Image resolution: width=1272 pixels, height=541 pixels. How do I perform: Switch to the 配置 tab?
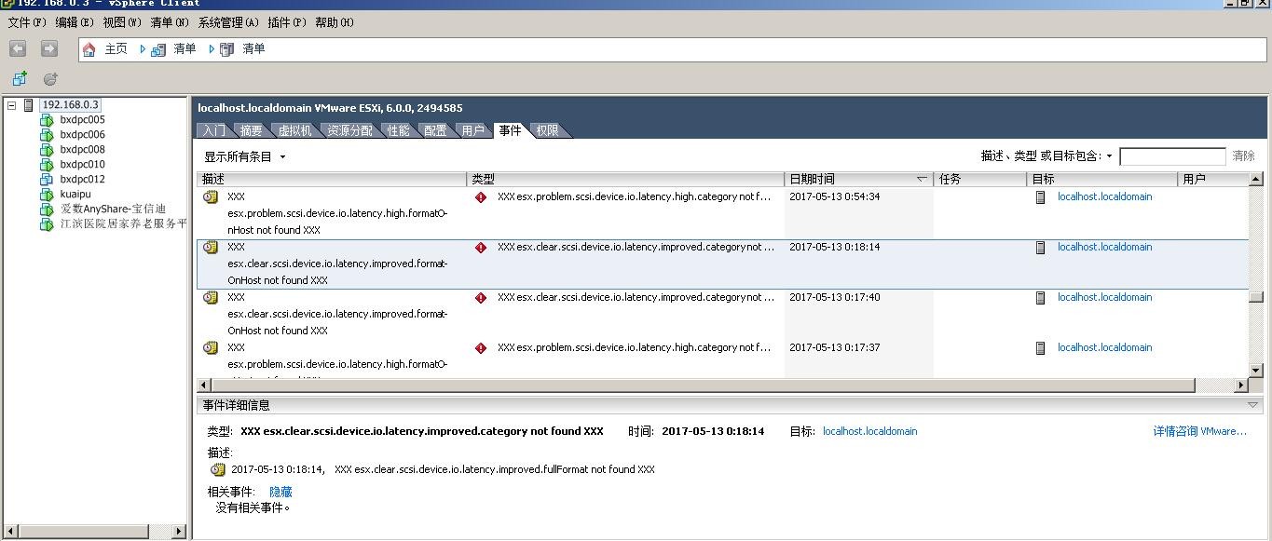click(436, 130)
